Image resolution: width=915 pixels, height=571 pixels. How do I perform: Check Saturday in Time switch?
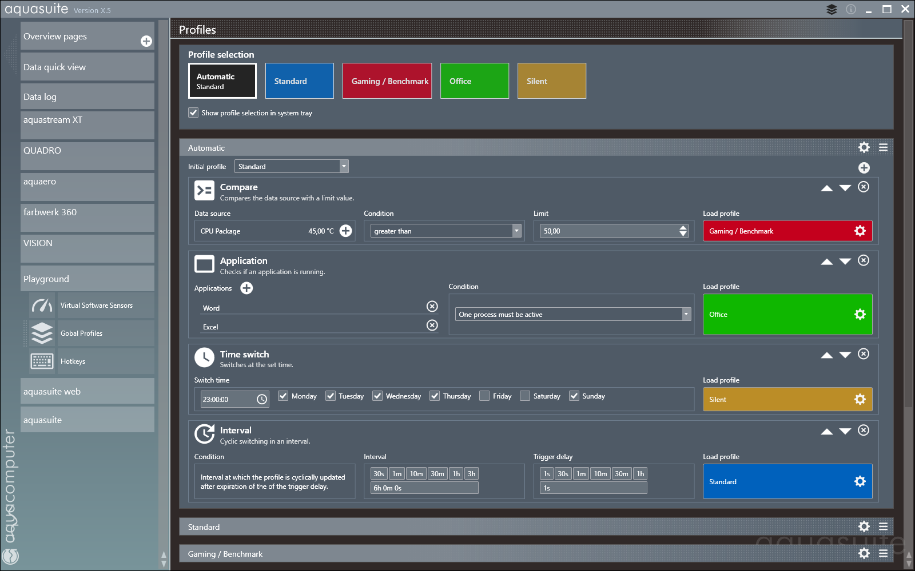coord(525,396)
